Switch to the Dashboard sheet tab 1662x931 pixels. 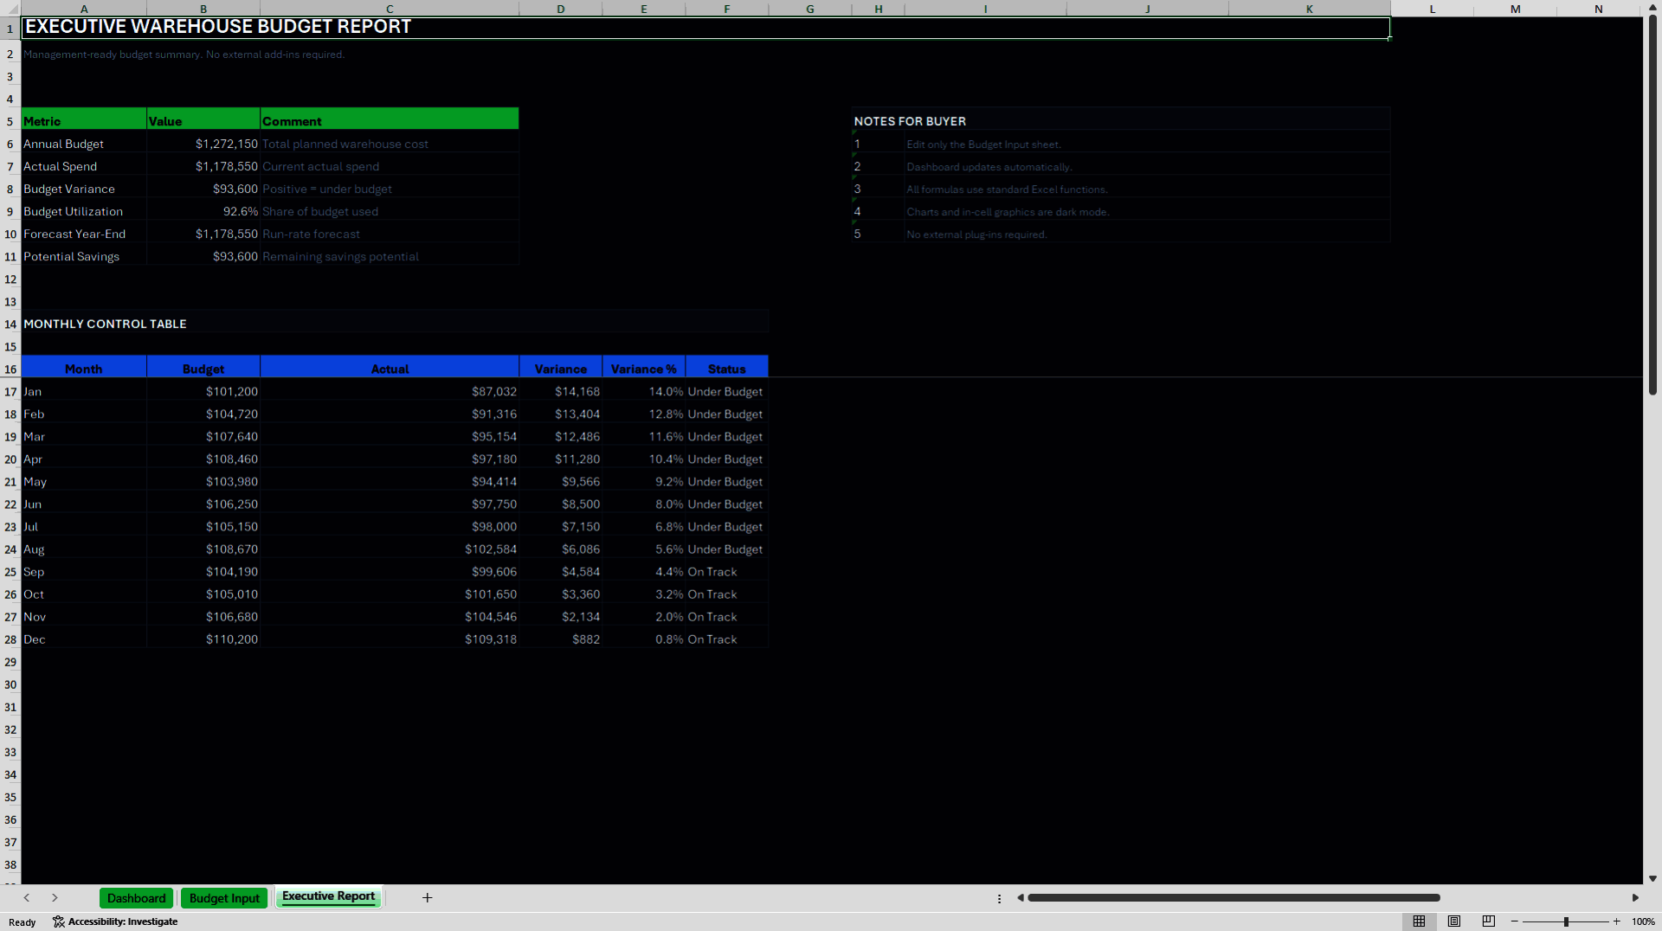(136, 898)
